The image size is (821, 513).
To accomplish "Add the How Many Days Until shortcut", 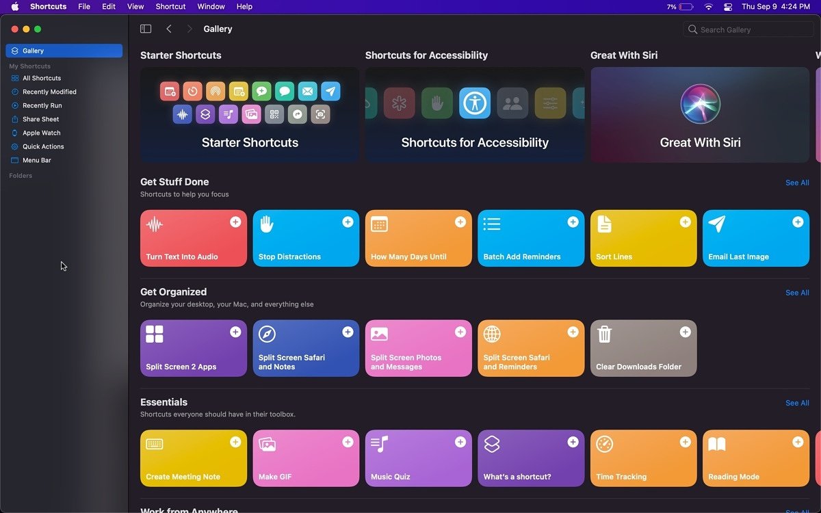I will pos(460,222).
